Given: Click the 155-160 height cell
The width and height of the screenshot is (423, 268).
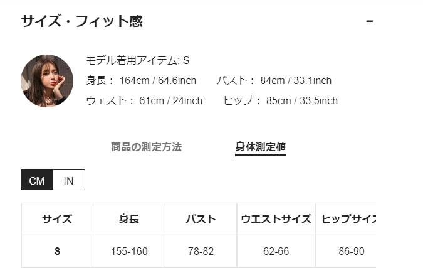Looking at the screenshot, I should pyautogui.click(x=129, y=252).
